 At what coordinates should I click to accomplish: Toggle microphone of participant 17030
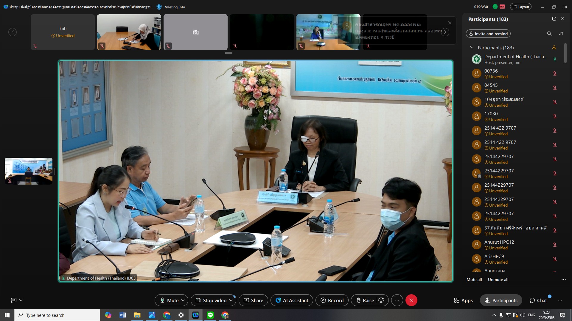pos(555,116)
